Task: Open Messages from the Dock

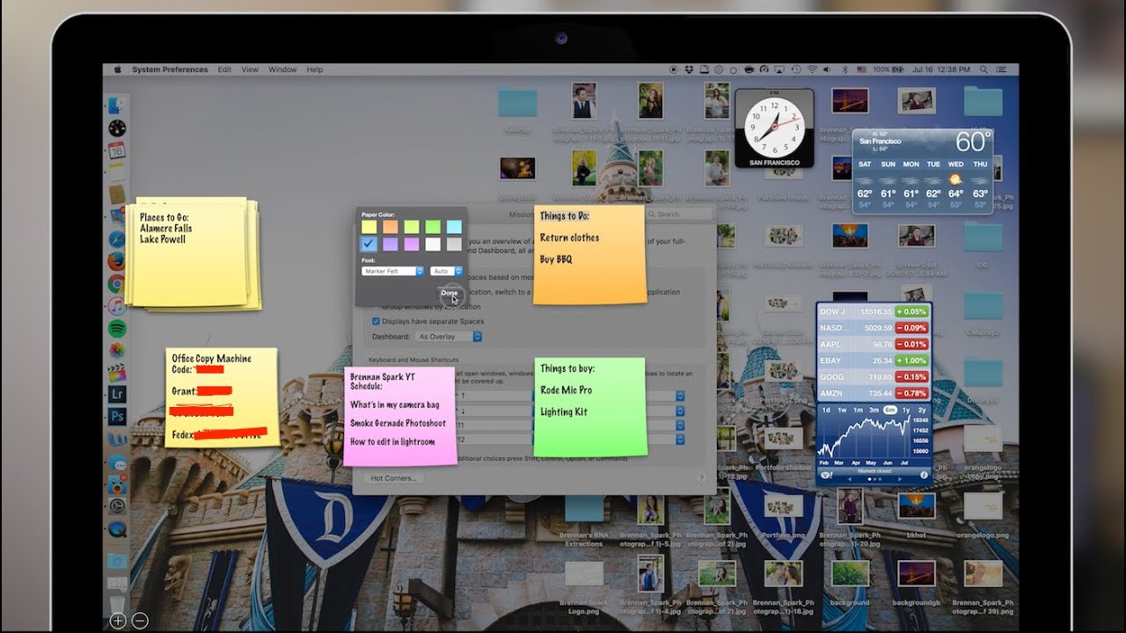Action: click(x=117, y=464)
